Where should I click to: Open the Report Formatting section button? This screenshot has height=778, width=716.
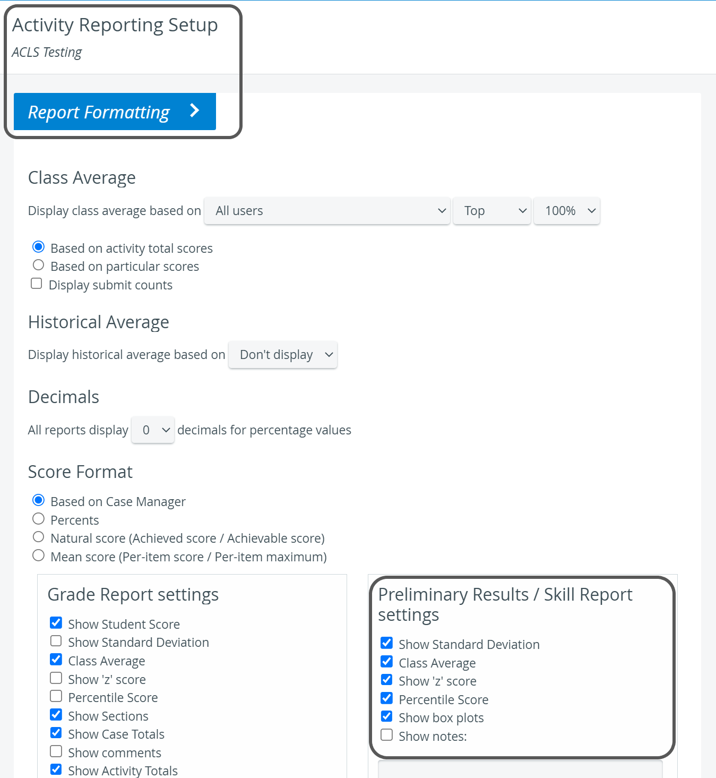pos(115,112)
